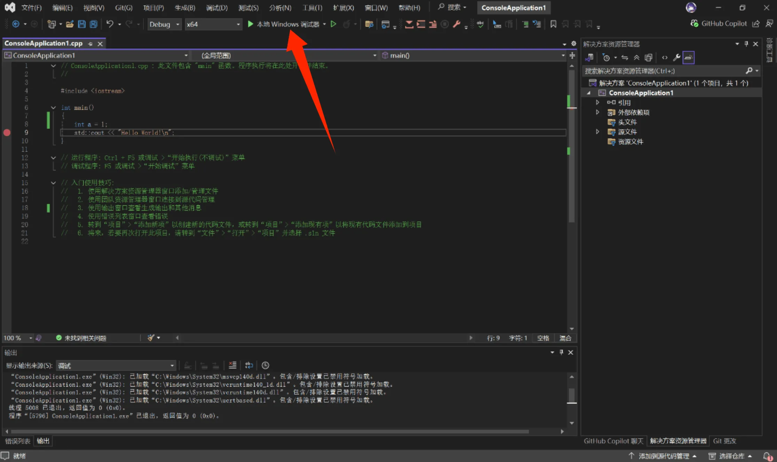The height and width of the screenshot is (462, 777).
Task: Click the Save All toolbar icon
Action: (x=93, y=24)
